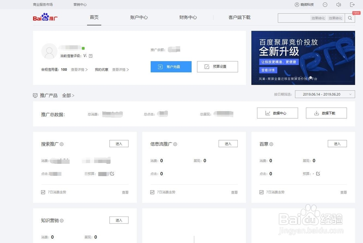Click the green status dot by username
Screen dimensions: 363x243
83,48
